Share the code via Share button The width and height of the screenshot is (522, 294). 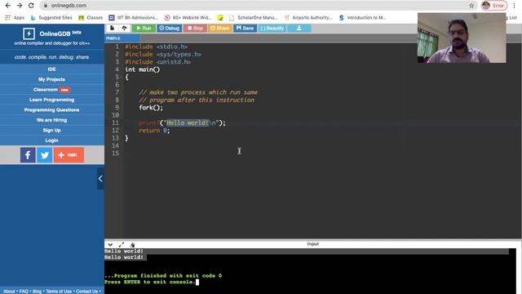220,29
